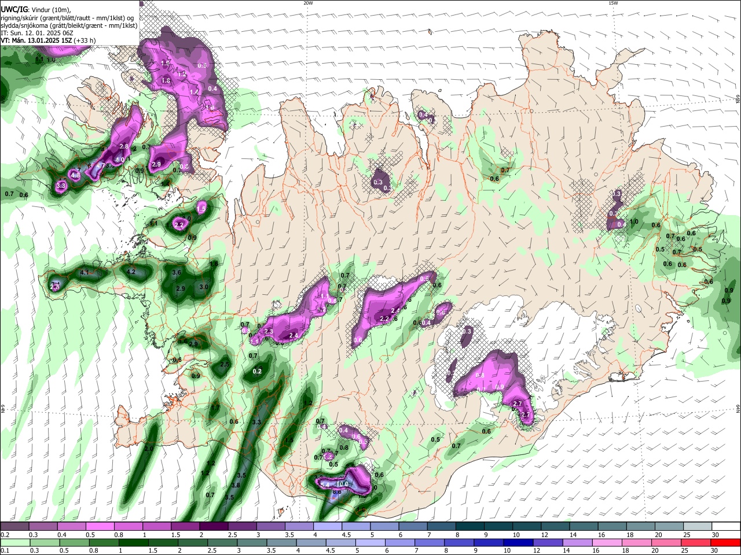The height and width of the screenshot is (555, 741).
Task: Click the 3.8 rain value on the map
Action: tap(236, 486)
